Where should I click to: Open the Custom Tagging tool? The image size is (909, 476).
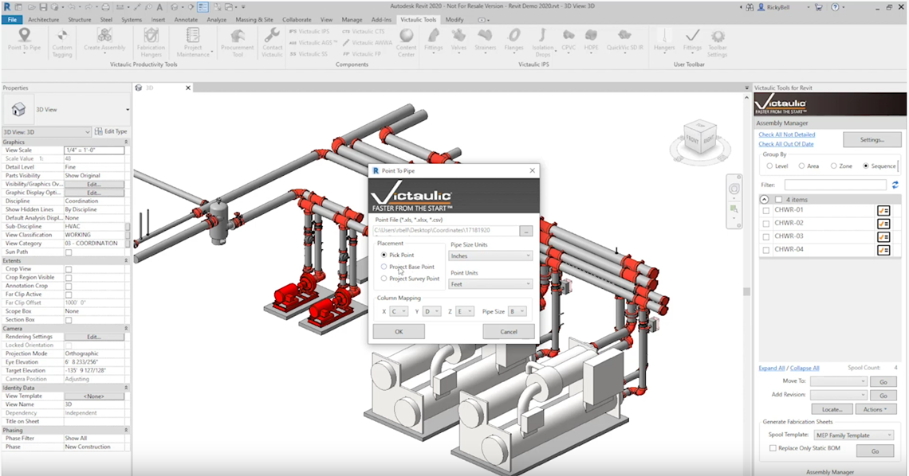[x=62, y=43]
